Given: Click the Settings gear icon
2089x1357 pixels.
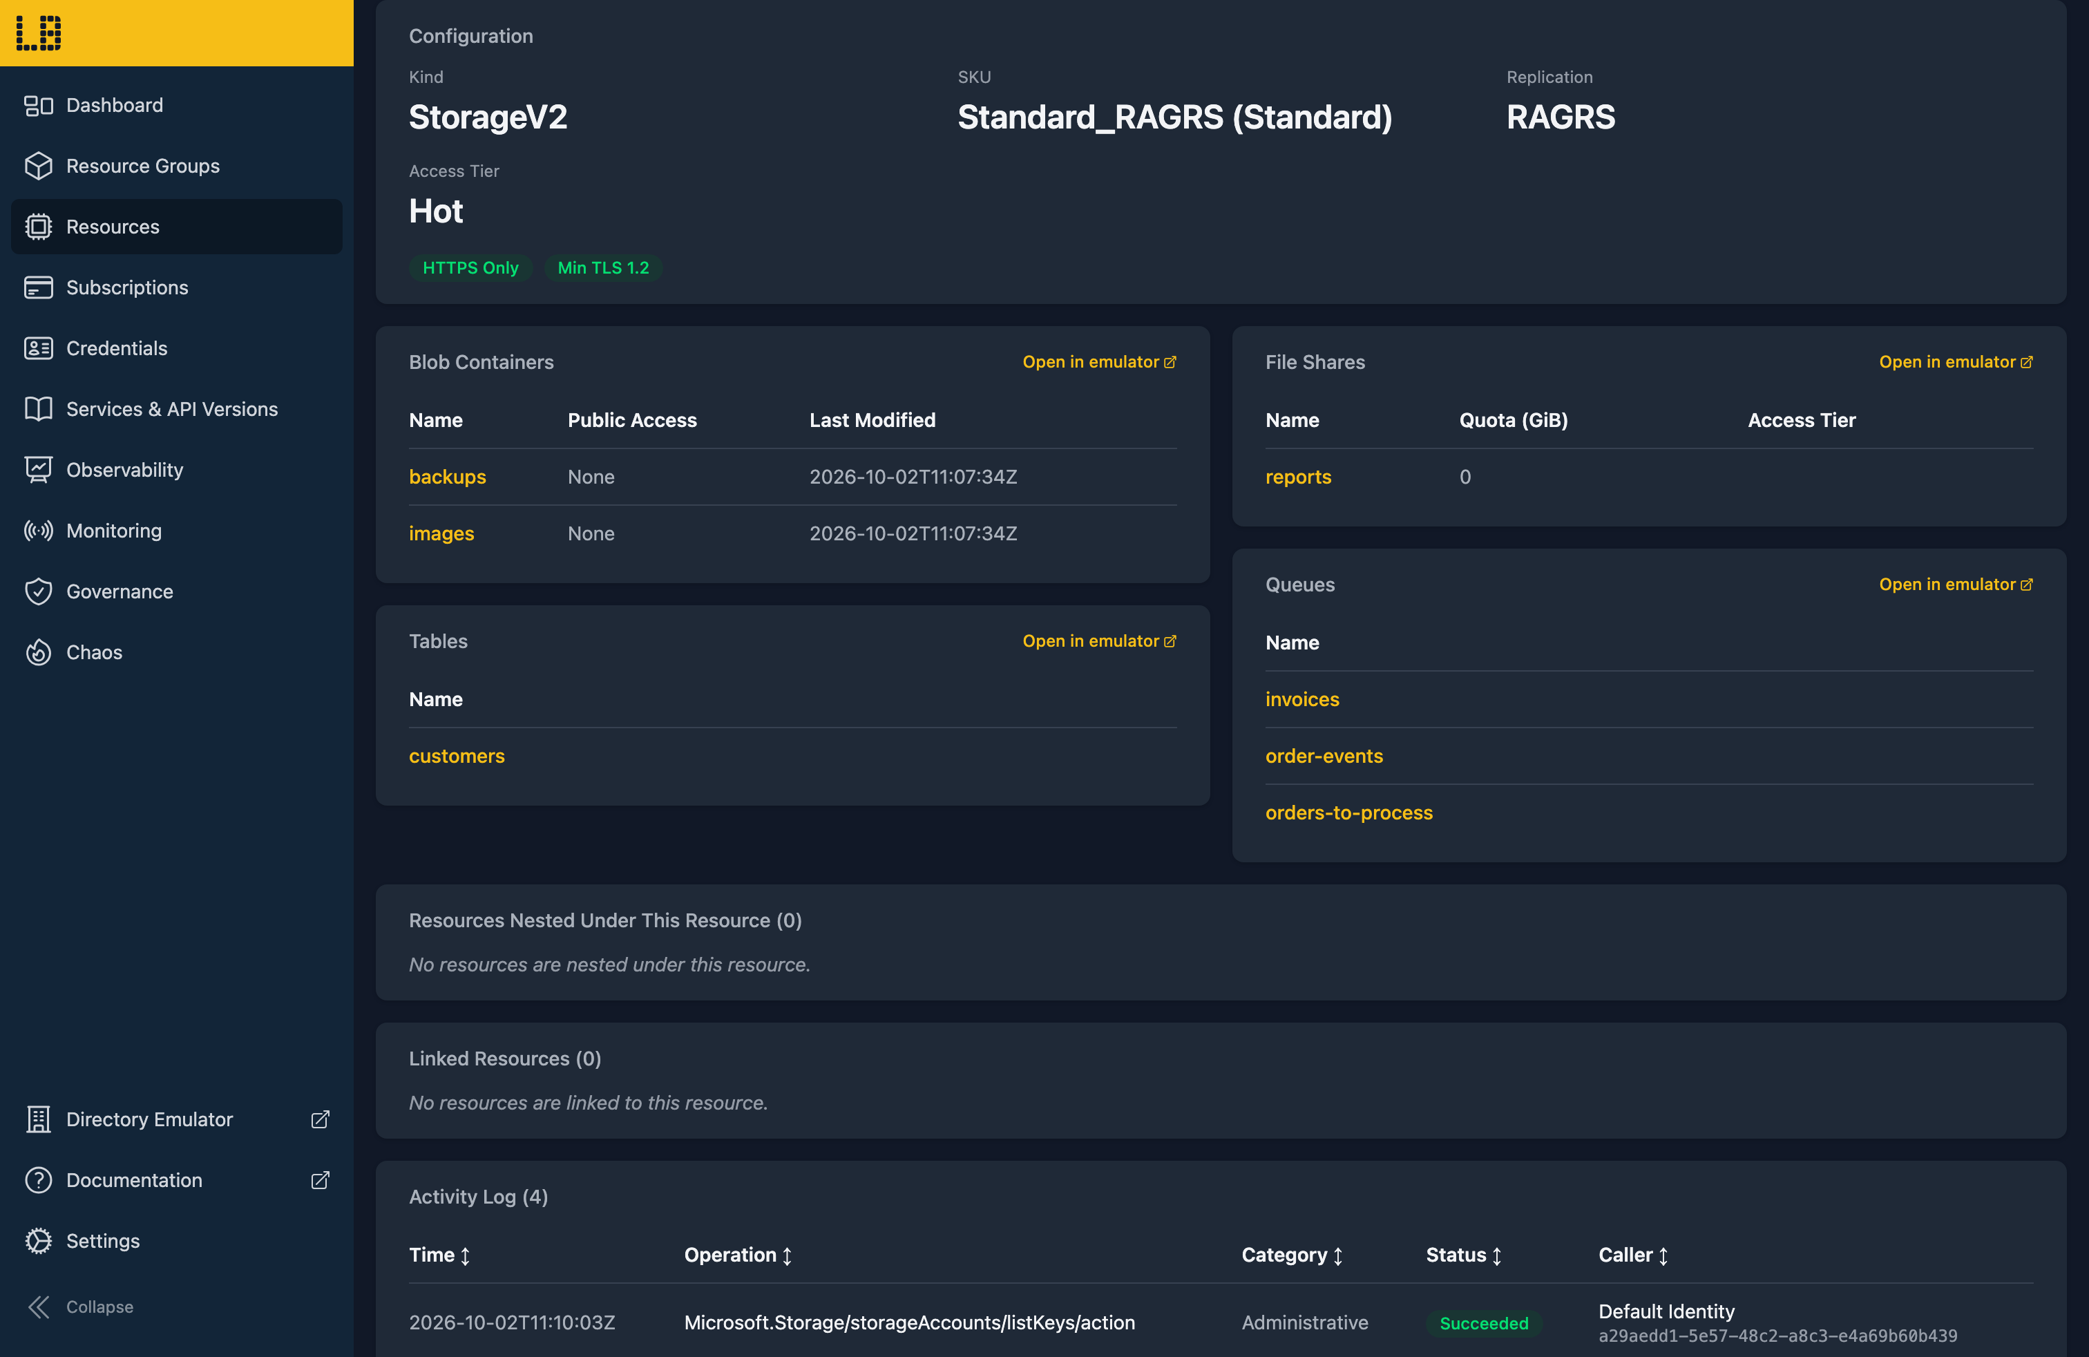Looking at the screenshot, I should click(38, 1240).
